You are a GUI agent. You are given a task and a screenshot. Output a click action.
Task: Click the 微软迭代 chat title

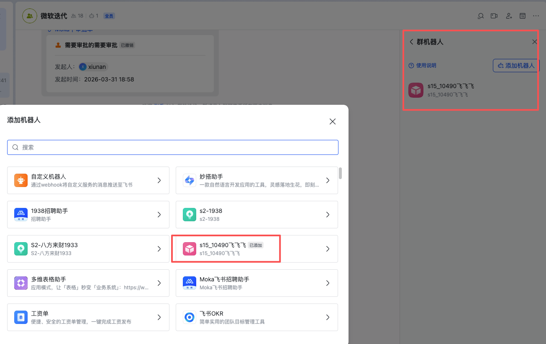(x=54, y=16)
